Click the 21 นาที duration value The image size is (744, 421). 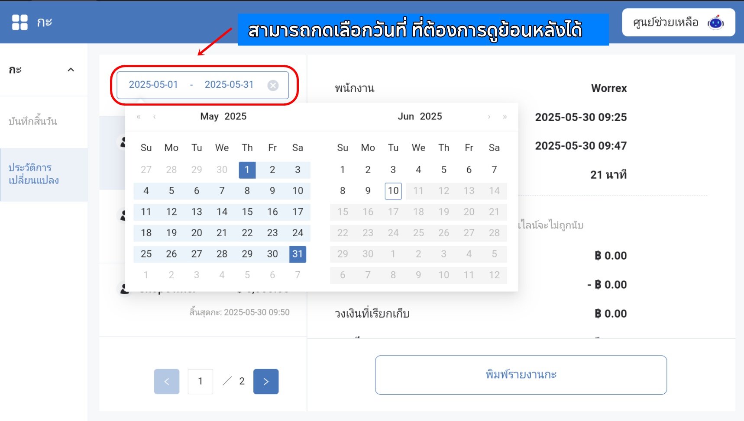click(x=608, y=175)
